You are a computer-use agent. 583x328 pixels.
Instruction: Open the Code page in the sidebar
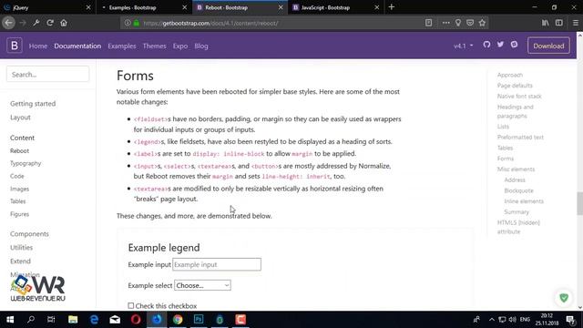click(17, 176)
